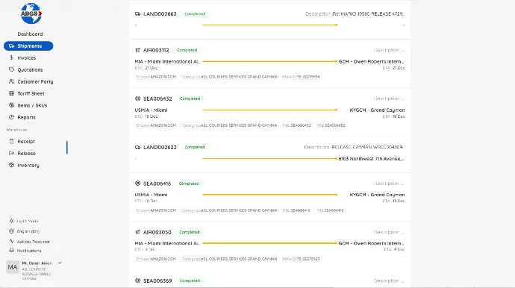Click the airplane icon beside AIR003112
Image resolution: width=515 pixels, height=288 pixels.
(137, 50)
